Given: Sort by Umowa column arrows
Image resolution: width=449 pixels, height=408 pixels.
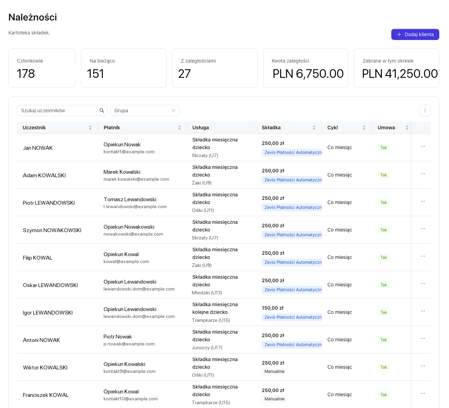Looking at the screenshot, I should pos(407,128).
